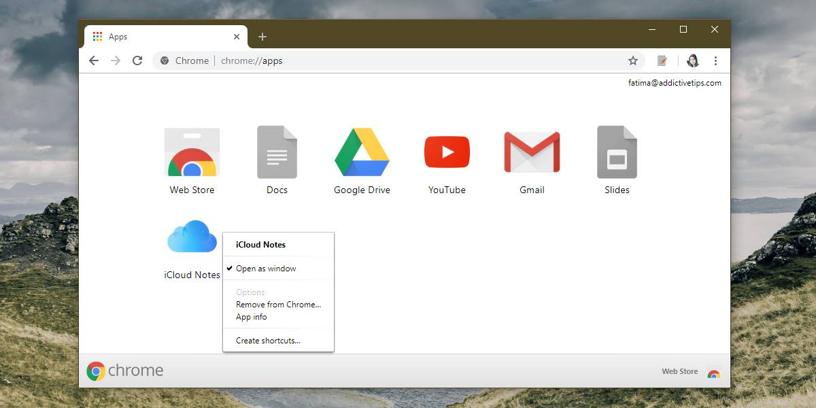
Task: Launch the YouTube app
Action: (x=447, y=152)
